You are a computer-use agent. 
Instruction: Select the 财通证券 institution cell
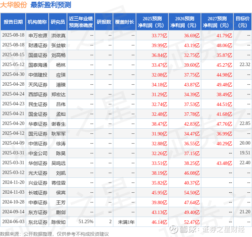[38, 45]
